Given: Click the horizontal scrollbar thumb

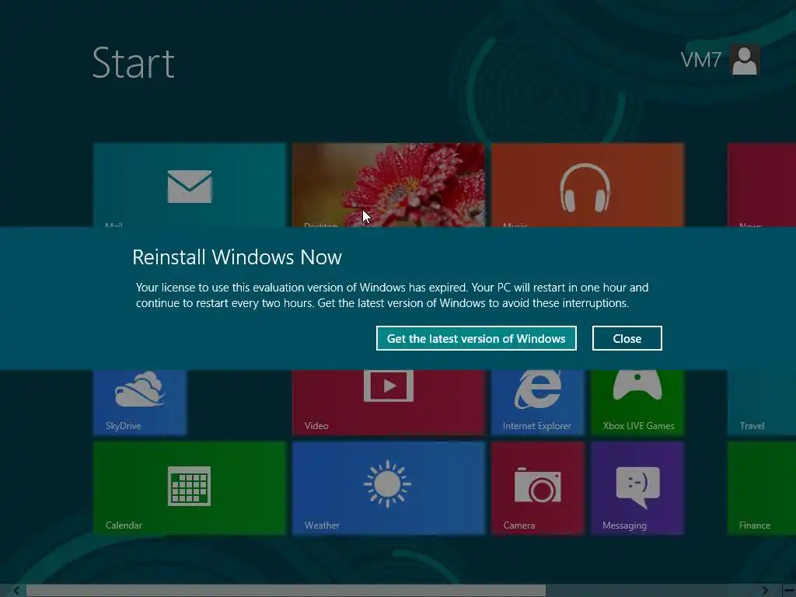Looking at the screenshot, I should coord(286,591).
